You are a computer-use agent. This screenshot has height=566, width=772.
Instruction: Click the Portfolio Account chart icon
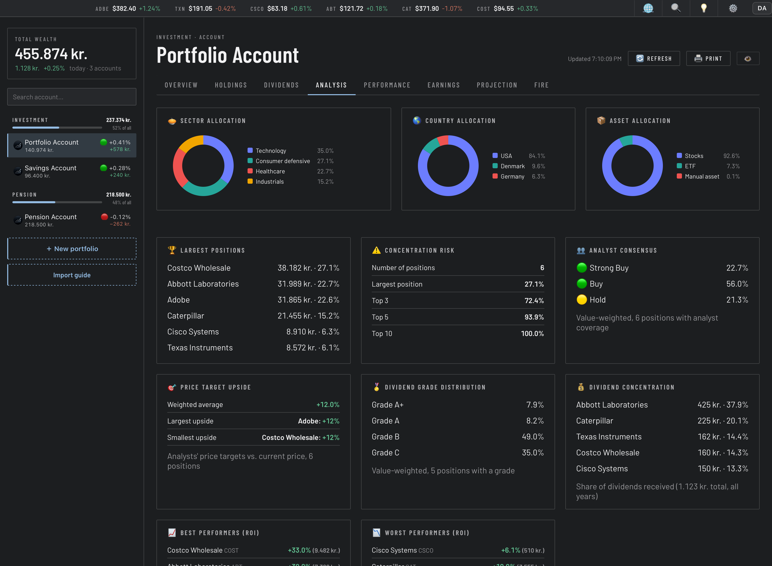pos(18,146)
